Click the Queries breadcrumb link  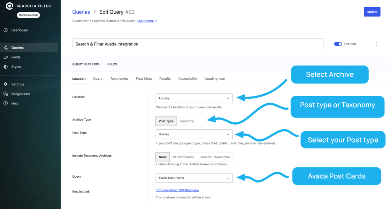pyautogui.click(x=81, y=12)
